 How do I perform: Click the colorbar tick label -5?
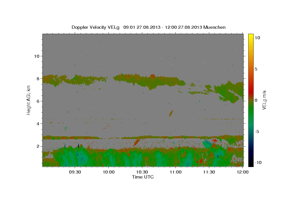[x=257, y=131]
